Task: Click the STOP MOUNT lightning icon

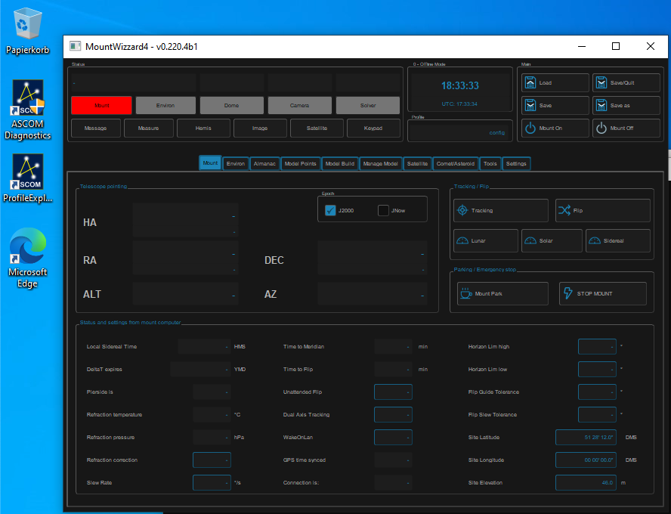Action: click(567, 293)
